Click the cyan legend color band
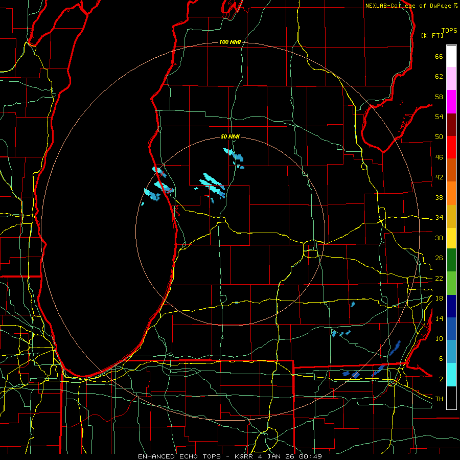The image size is (460, 460). click(451, 375)
